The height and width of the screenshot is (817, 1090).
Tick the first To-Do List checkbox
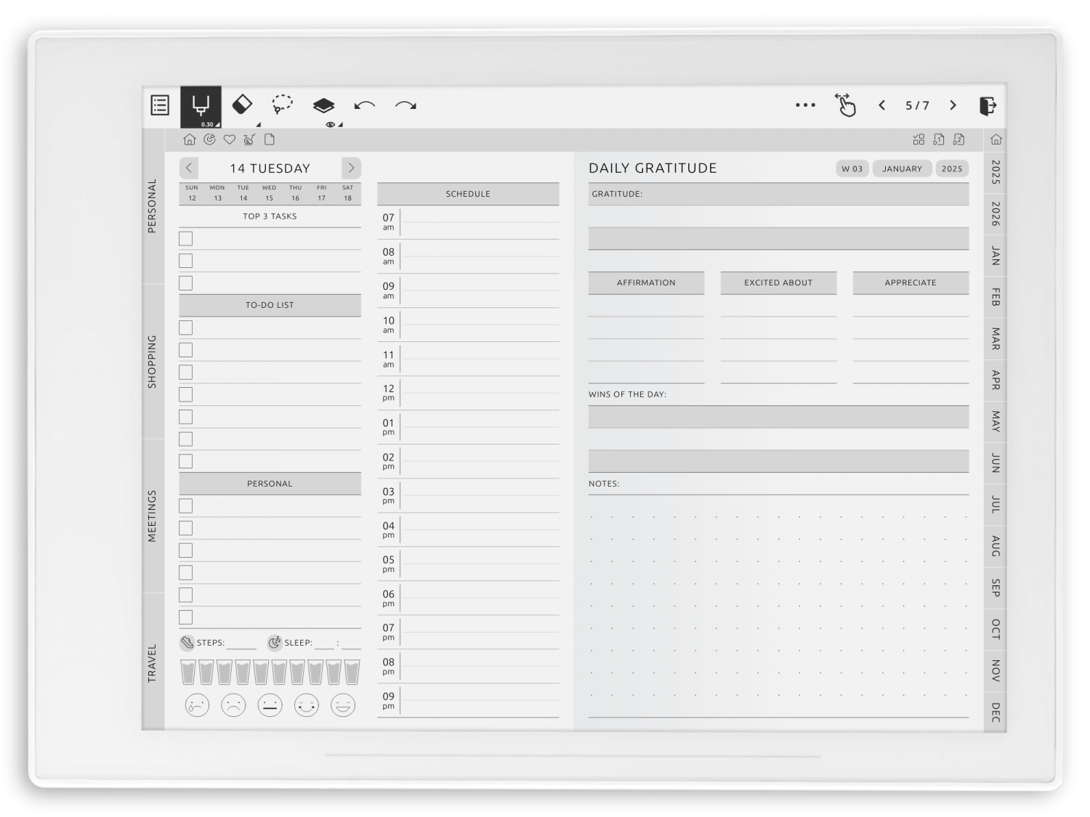pyautogui.click(x=186, y=328)
